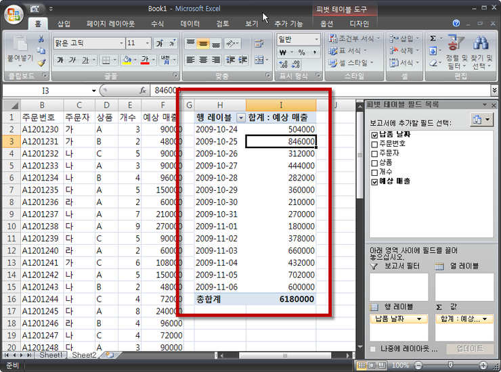Check the 상품 field checkbox
This screenshot has height=372, width=501.
point(375,163)
